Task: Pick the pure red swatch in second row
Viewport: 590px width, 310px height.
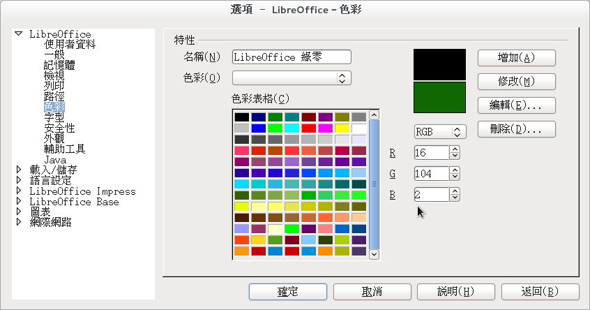Action: pos(308,128)
